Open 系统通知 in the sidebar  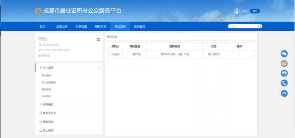[x=48, y=105]
